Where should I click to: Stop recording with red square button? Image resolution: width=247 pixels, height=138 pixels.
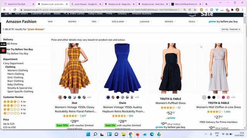click(x=3, y=51)
